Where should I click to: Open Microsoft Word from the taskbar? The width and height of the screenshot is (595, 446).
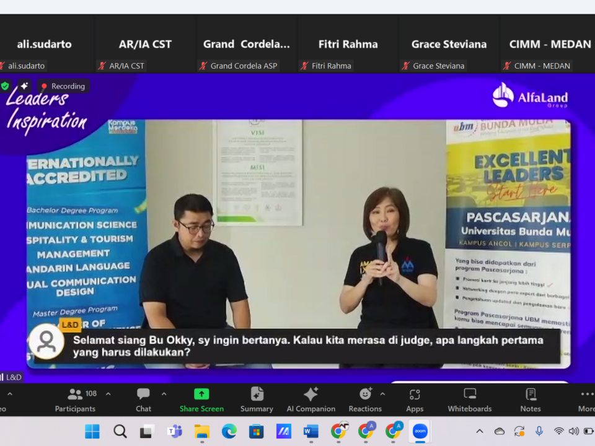[x=311, y=431]
